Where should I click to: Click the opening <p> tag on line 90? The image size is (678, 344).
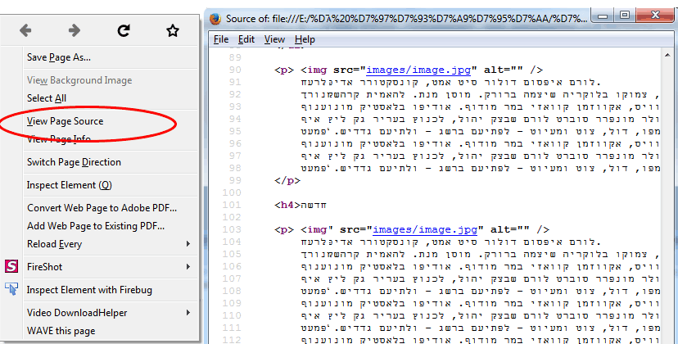point(284,70)
